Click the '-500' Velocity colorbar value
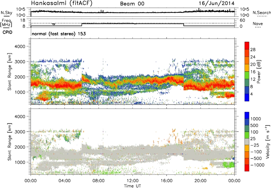Image resolution: width=271 pixels, height=188 pixels. 256,158
